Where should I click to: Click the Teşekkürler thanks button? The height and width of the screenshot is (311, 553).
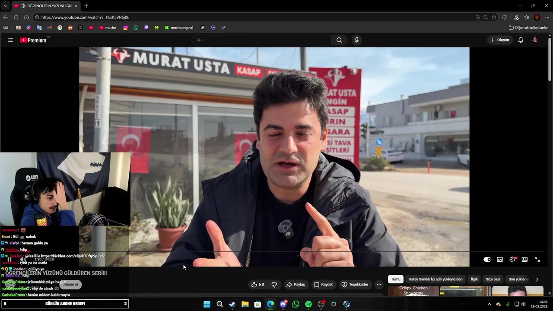click(x=355, y=284)
